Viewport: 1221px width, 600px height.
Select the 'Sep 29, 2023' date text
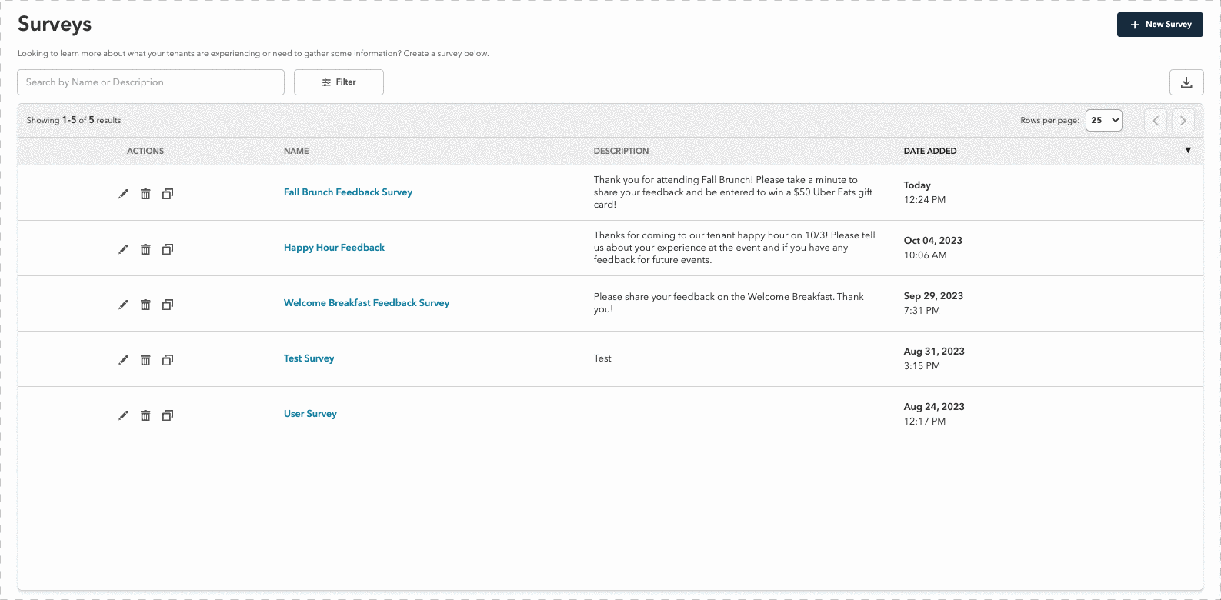(x=933, y=296)
